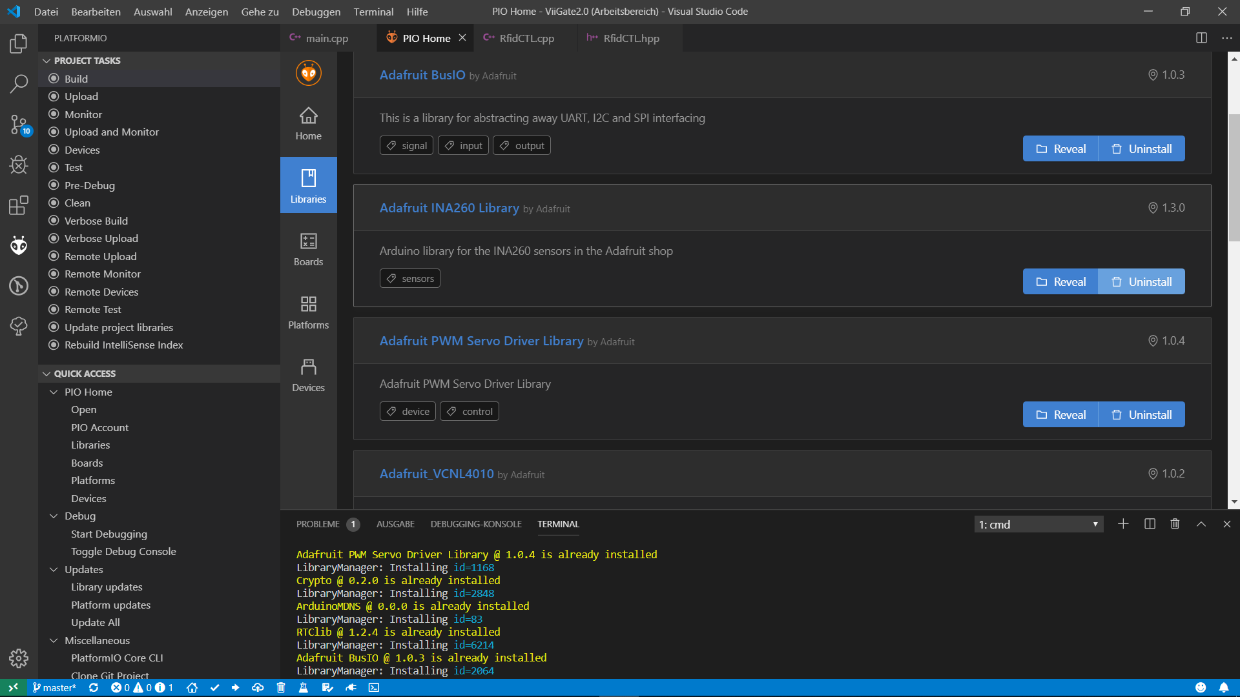Switch to the RfidCTL.cpp editor tab

[x=526, y=38]
